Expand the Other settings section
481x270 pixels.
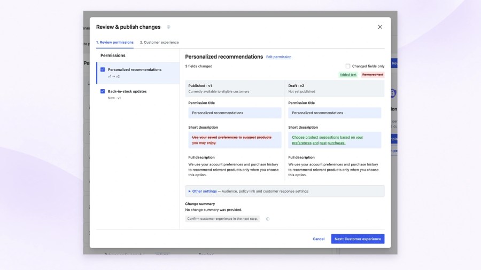(x=285, y=192)
